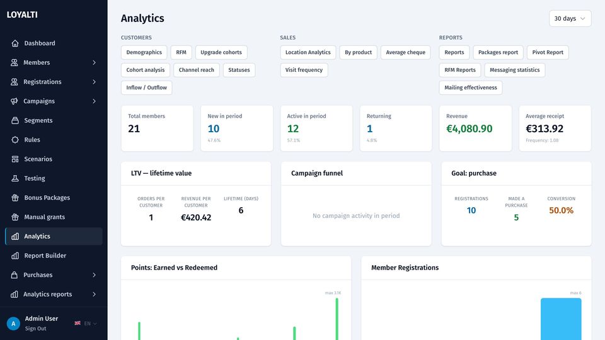Click the Packages report button
This screenshot has width=605, height=340.
[498, 52]
